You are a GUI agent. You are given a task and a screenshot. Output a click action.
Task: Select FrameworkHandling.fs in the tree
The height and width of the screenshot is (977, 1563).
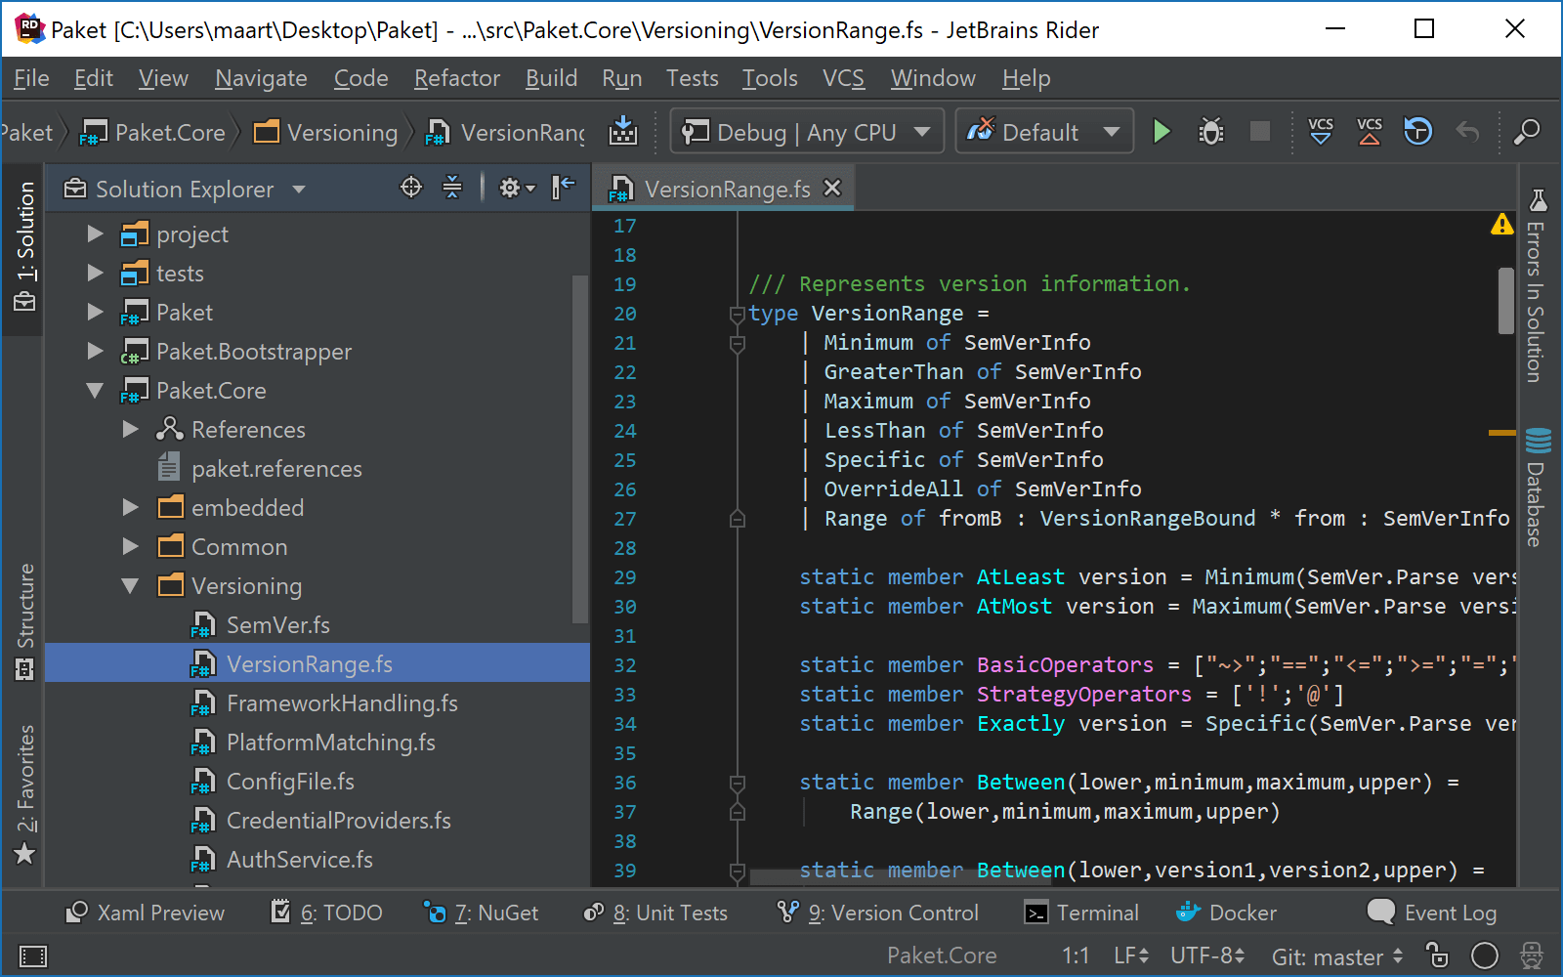342,702
